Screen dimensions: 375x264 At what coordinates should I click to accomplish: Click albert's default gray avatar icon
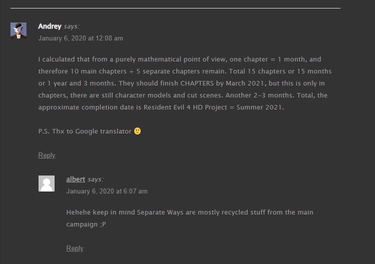(47, 183)
